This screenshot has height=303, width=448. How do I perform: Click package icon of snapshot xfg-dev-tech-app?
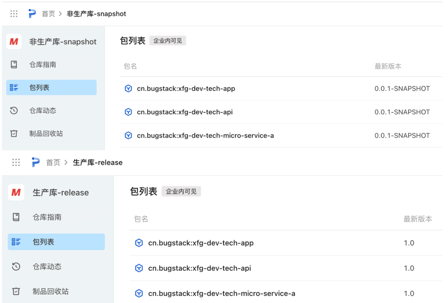[128, 88]
